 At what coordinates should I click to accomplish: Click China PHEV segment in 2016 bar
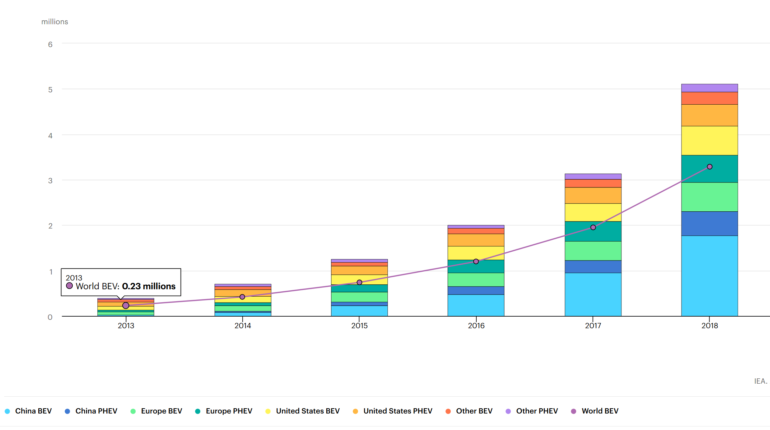click(x=476, y=291)
